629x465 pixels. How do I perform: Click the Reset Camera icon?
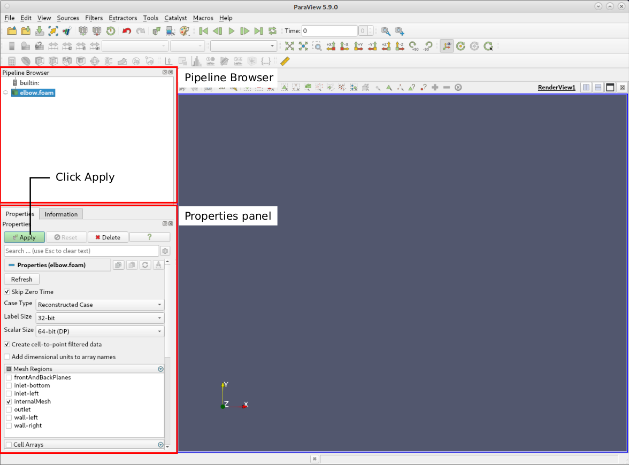(289, 46)
